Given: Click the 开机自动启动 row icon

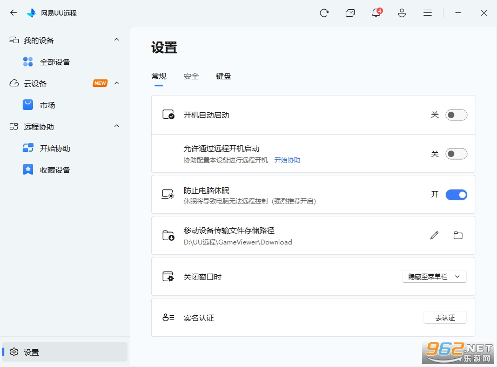Looking at the screenshot, I should (169, 114).
